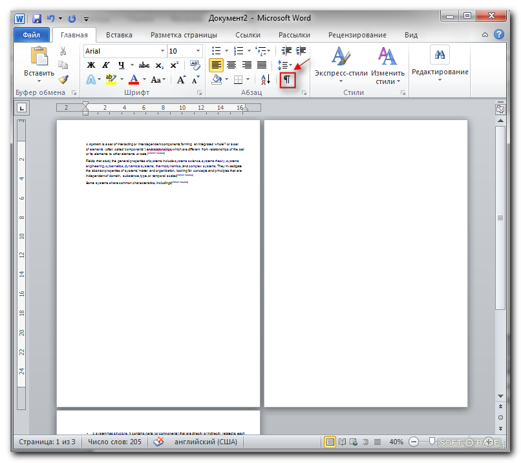
Task: Sort the text alphabetically
Action: click(x=266, y=79)
